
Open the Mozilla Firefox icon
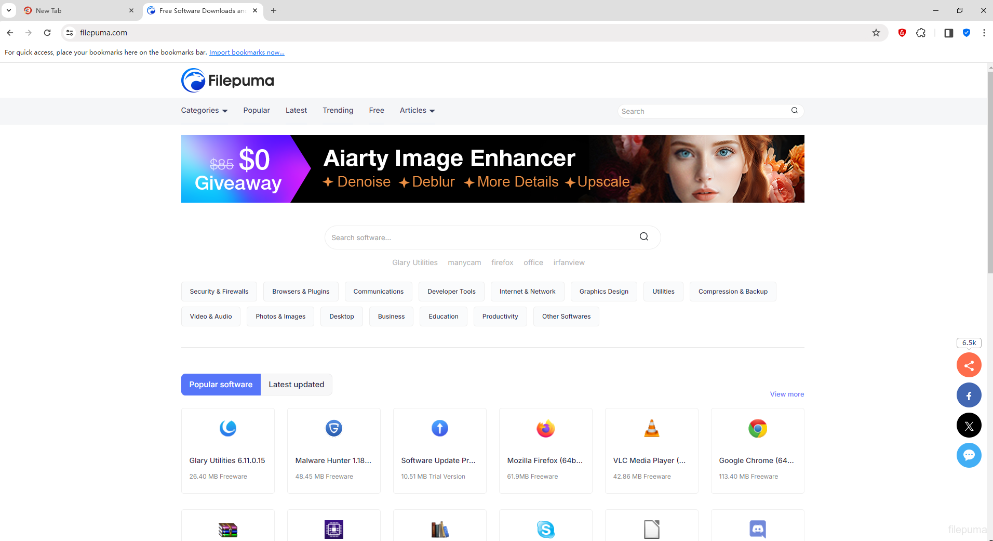[545, 428]
